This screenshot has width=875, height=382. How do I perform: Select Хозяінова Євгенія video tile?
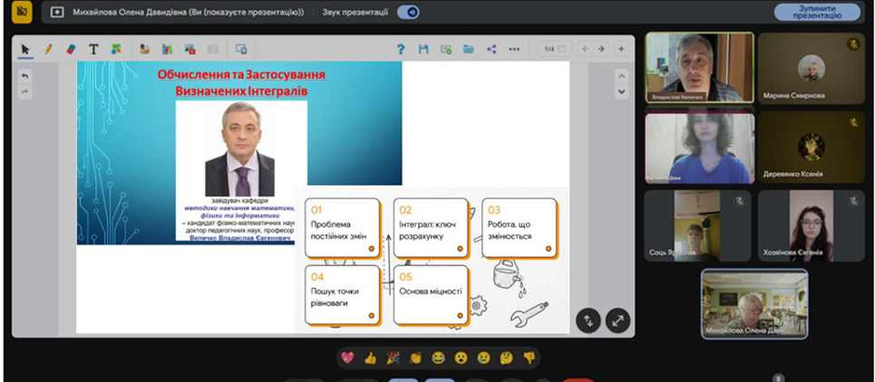point(811,226)
